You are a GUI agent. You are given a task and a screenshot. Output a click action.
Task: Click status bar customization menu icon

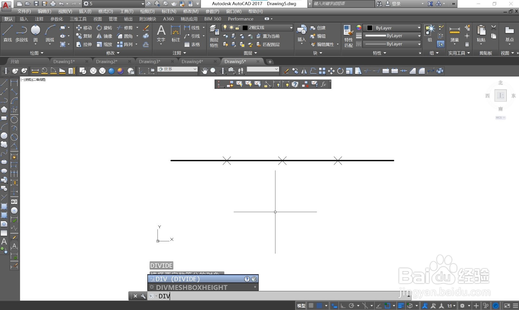(515, 305)
